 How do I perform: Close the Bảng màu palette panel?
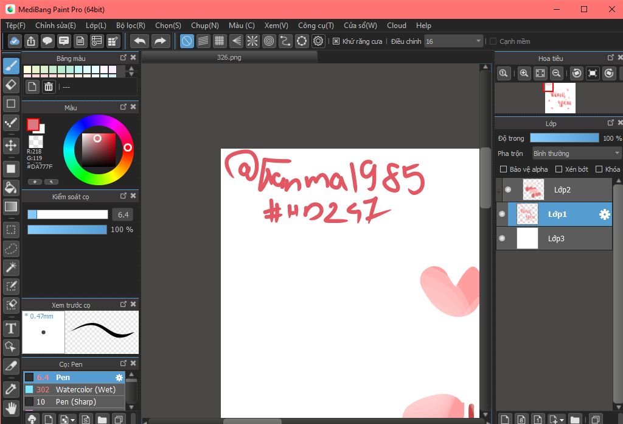point(133,58)
